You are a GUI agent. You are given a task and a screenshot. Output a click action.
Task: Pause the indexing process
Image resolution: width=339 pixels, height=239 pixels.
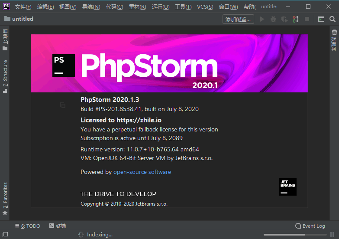click(x=332, y=235)
